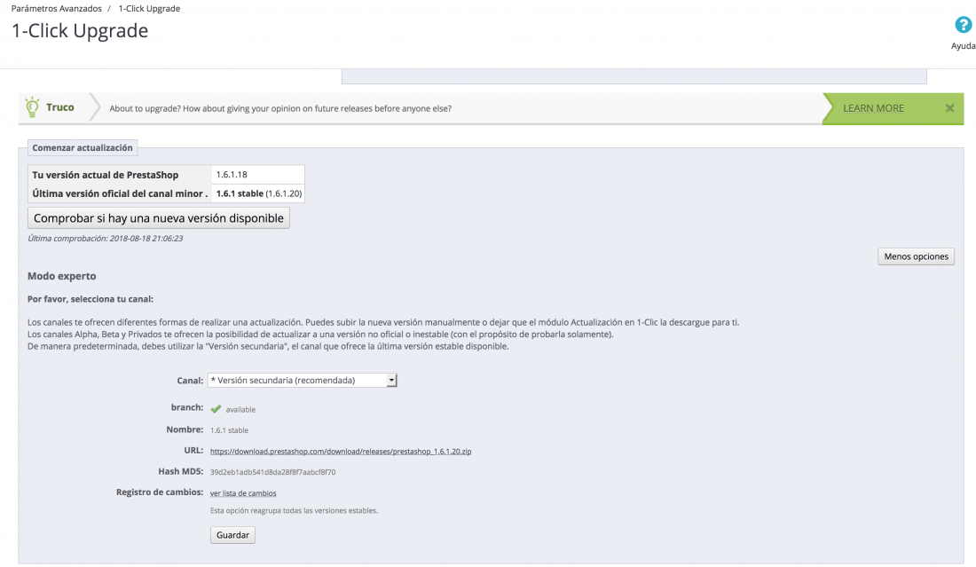Screen dimensions: 976x567
Task: Click the Modo experto heading
Action: click(x=61, y=276)
